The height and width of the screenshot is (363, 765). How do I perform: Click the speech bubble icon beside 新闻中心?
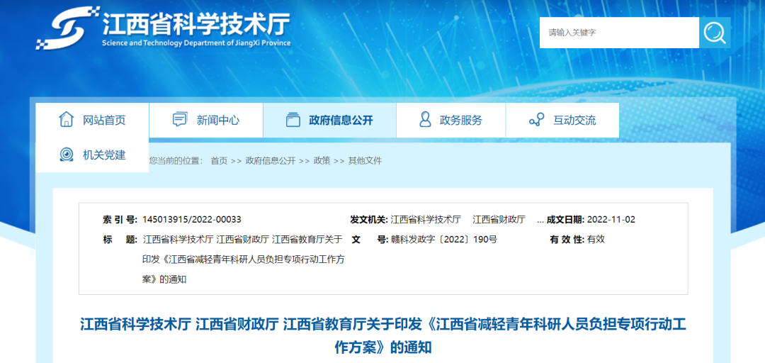pos(180,120)
